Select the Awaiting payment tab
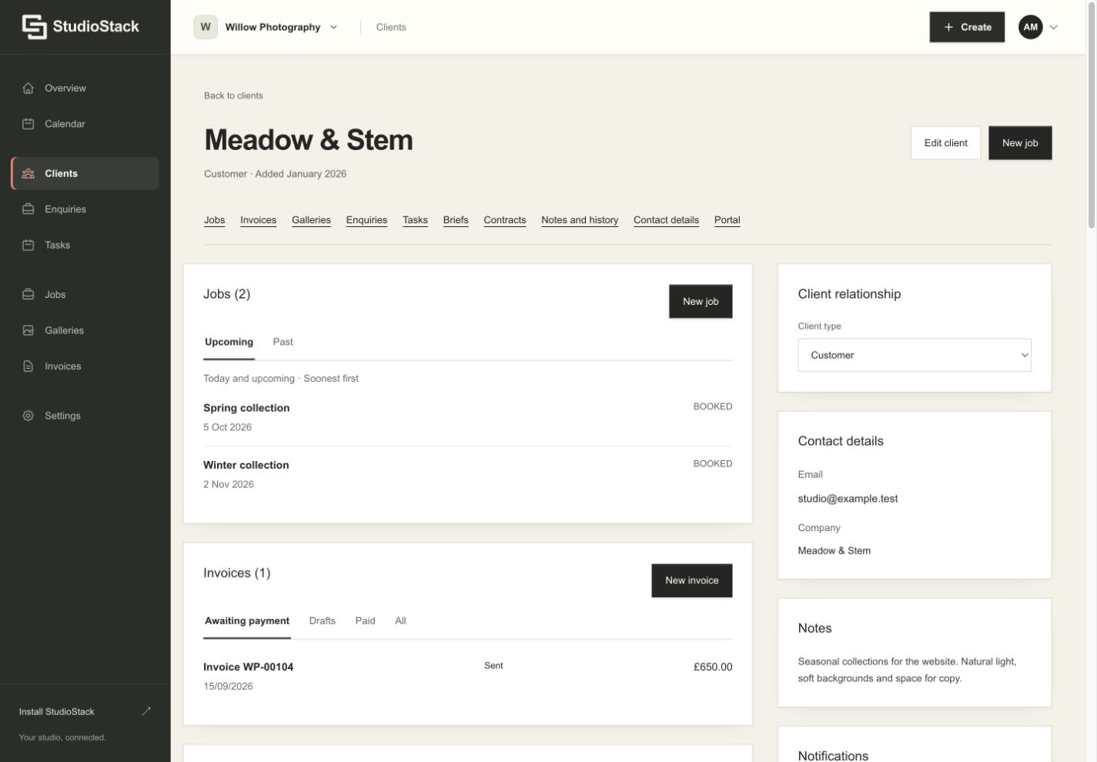 [x=247, y=620]
